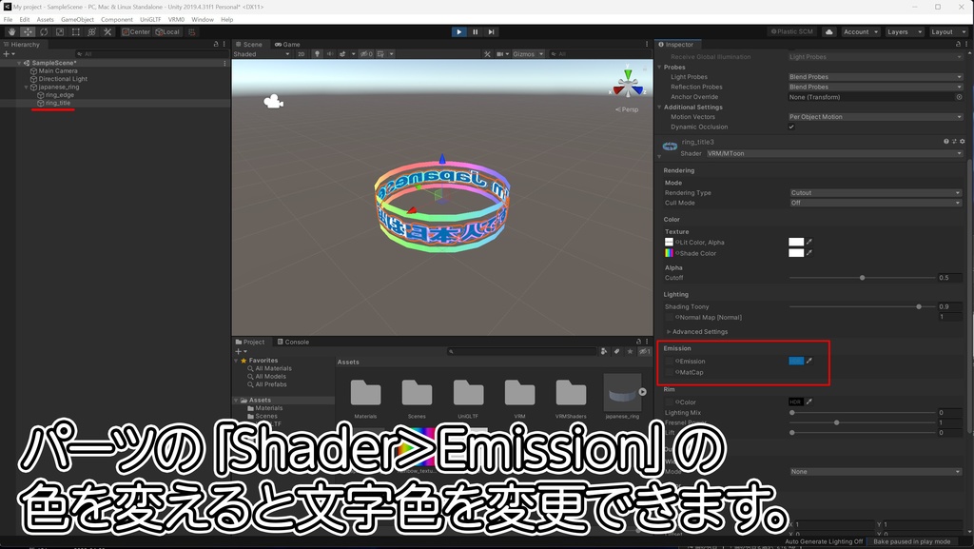Step one frame forward
The height and width of the screenshot is (549, 974).
(x=492, y=31)
